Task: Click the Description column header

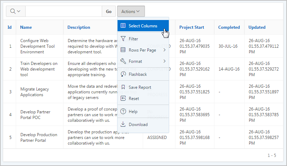Action: coord(79,27)
